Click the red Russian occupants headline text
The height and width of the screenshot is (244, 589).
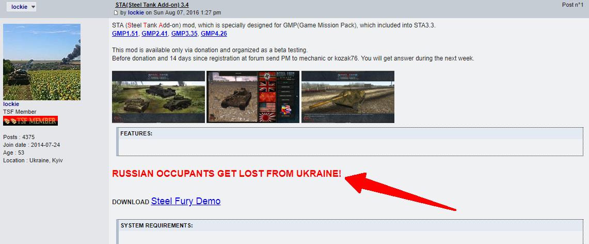(227, 174)
